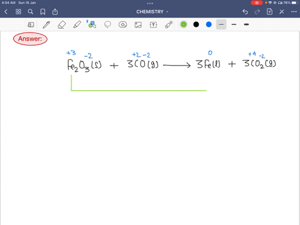Viewport: 300px width, 225px height.
Task: Add a new page
Action: coord(269,12)
